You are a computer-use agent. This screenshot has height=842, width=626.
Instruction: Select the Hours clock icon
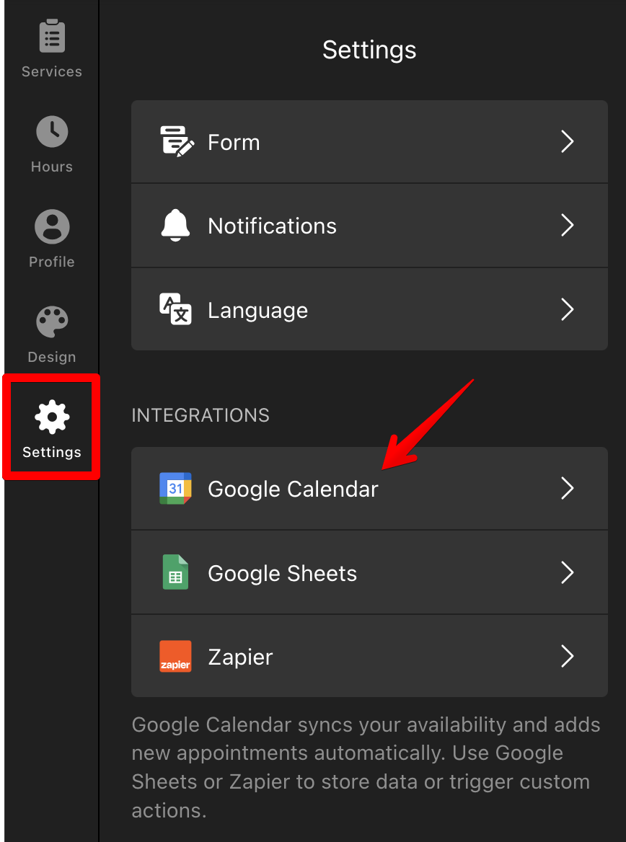[52, 132]
